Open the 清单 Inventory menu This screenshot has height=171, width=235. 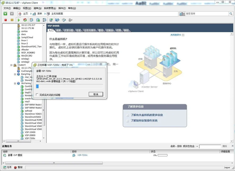(x=37, y=8)
